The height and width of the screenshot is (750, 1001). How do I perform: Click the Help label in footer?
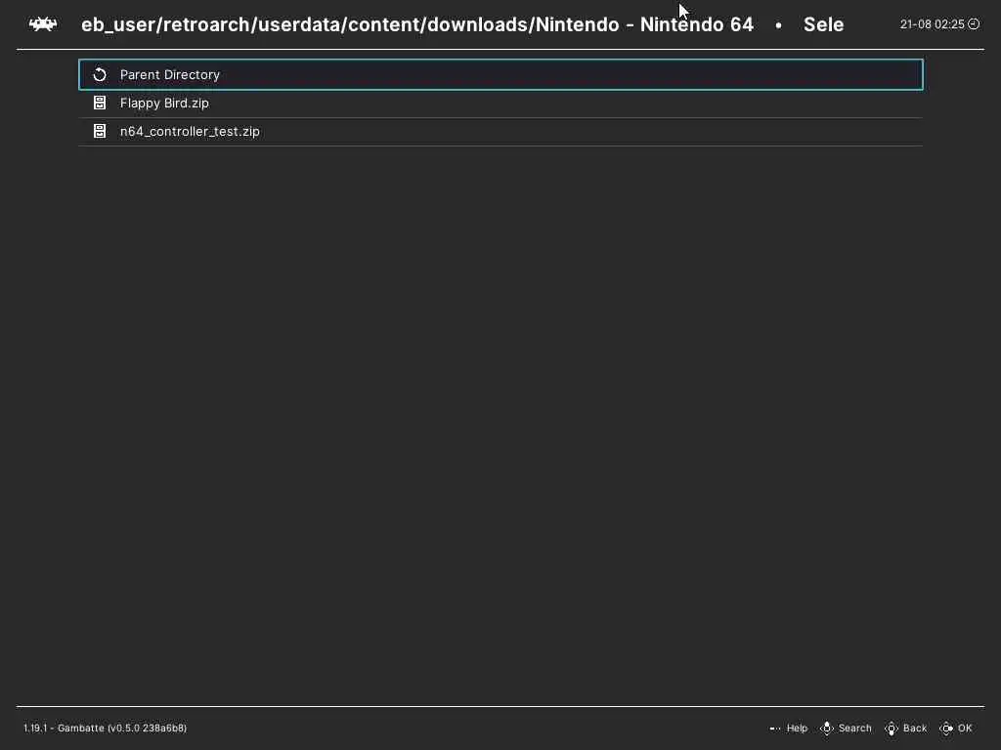(x=797, y=729)
